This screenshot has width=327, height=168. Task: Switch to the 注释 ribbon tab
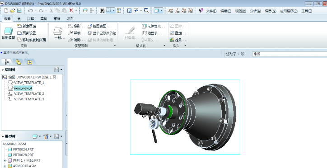pyautogui.click(x=31, y=19)
